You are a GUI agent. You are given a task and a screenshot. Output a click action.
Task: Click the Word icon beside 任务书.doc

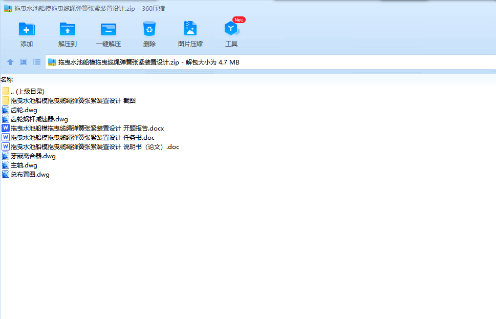[x=6, y=137]
